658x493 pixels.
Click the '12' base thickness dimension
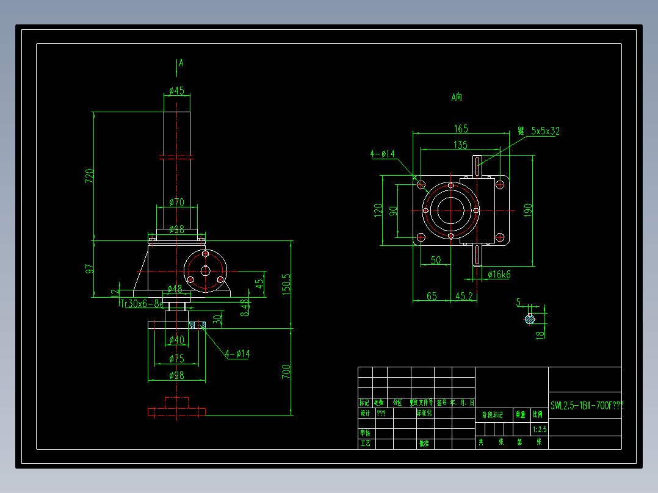coord(115,293)
